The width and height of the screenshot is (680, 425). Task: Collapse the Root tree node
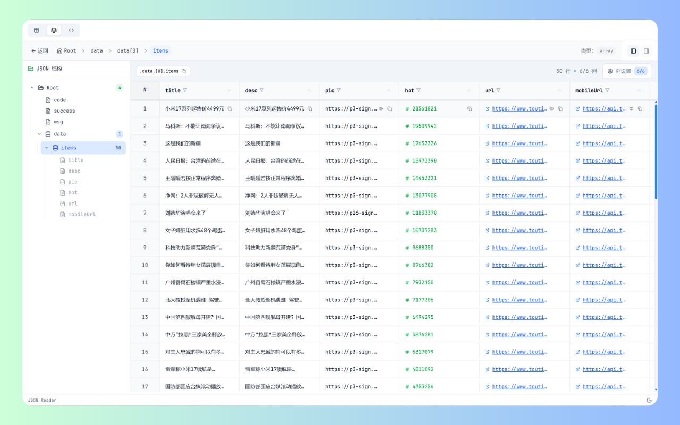pyautogui.click(x=32, y=88)
